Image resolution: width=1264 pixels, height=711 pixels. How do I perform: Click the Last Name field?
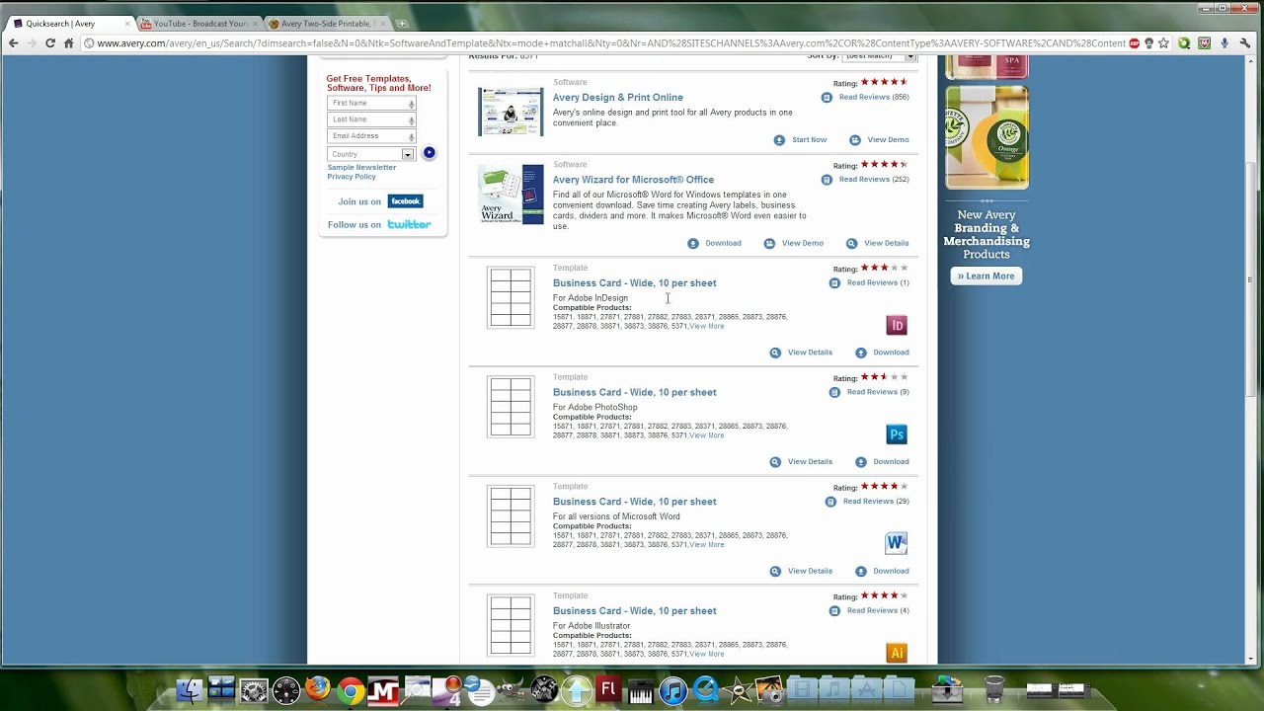click(x=371, y=120)
